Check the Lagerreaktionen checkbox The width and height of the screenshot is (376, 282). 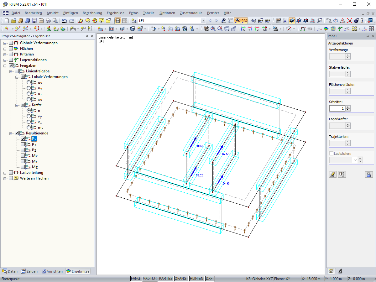[11, 60]
